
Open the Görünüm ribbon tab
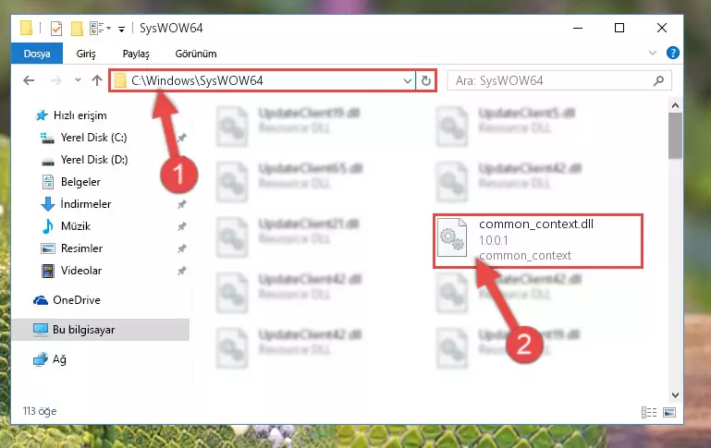196,54
